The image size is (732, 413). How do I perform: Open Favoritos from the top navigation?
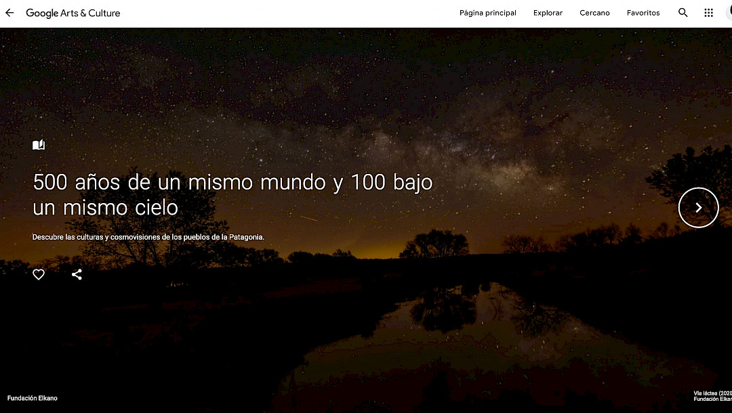(643, 13)
